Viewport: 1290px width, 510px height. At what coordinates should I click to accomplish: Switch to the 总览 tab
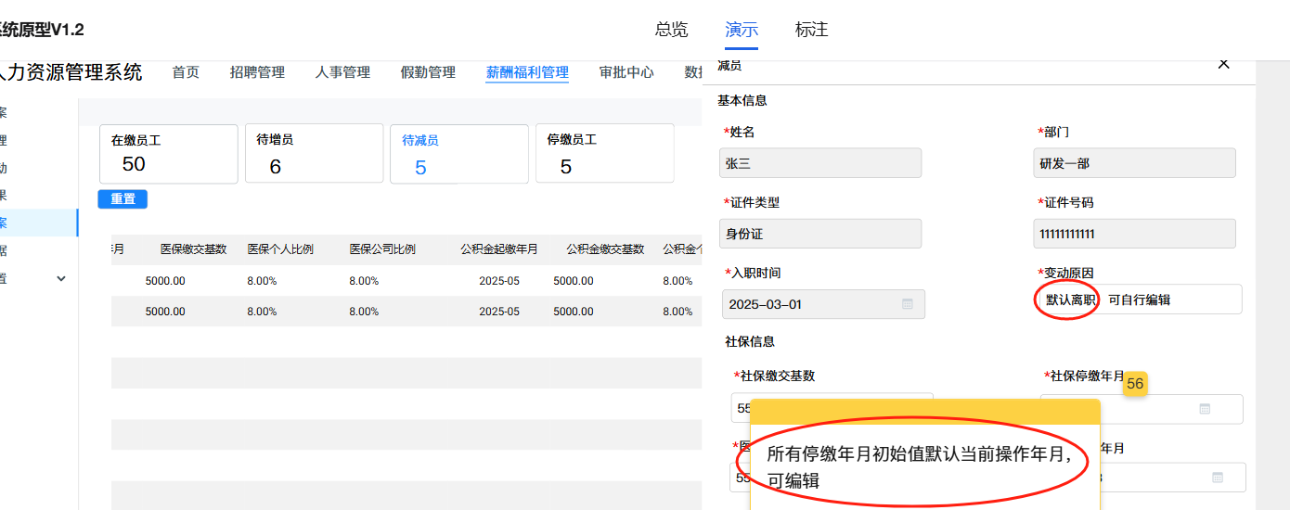click(671, 30)
